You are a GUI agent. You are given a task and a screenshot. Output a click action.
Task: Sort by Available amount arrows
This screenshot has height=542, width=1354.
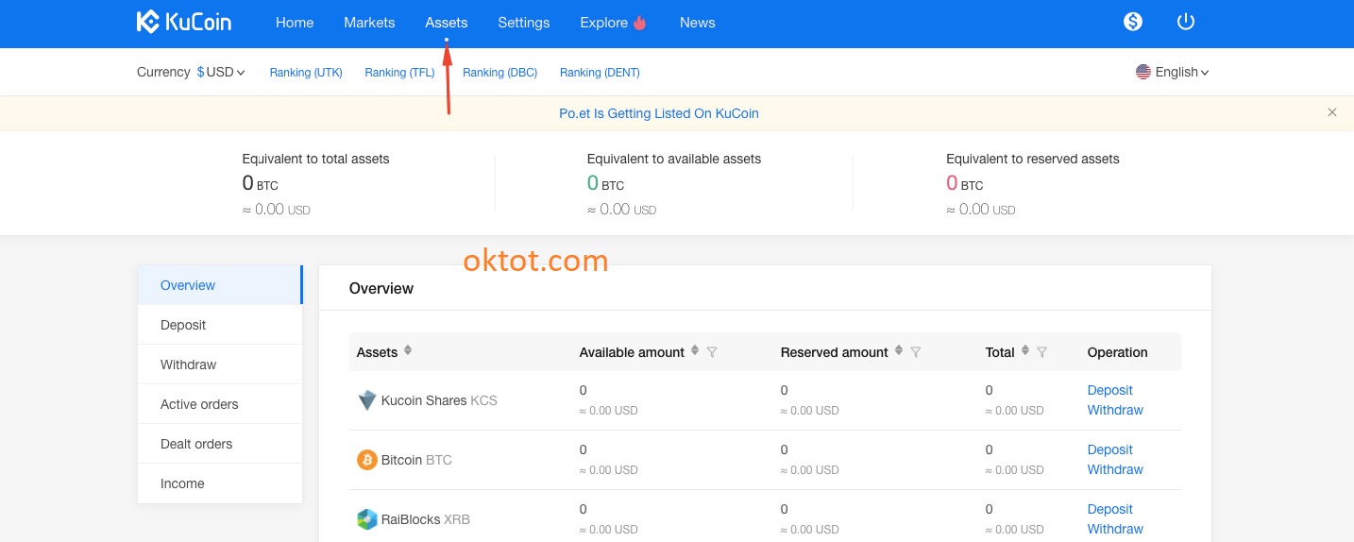point(695,350)
